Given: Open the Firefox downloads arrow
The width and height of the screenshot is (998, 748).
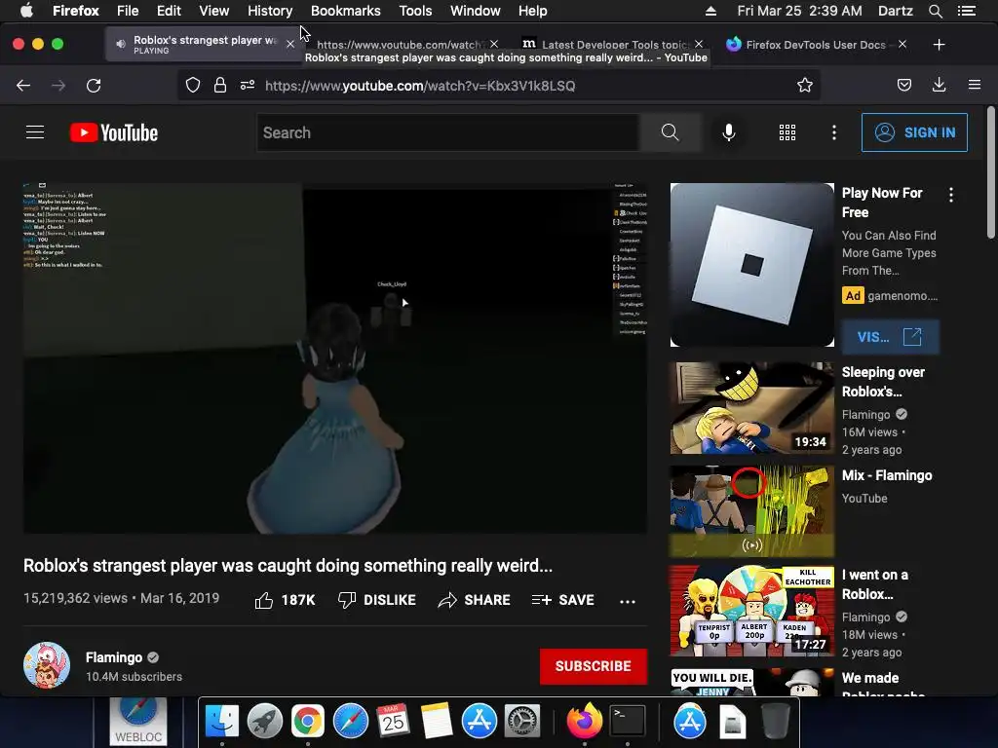Looking at the screenshot, I should pos(939,86).
